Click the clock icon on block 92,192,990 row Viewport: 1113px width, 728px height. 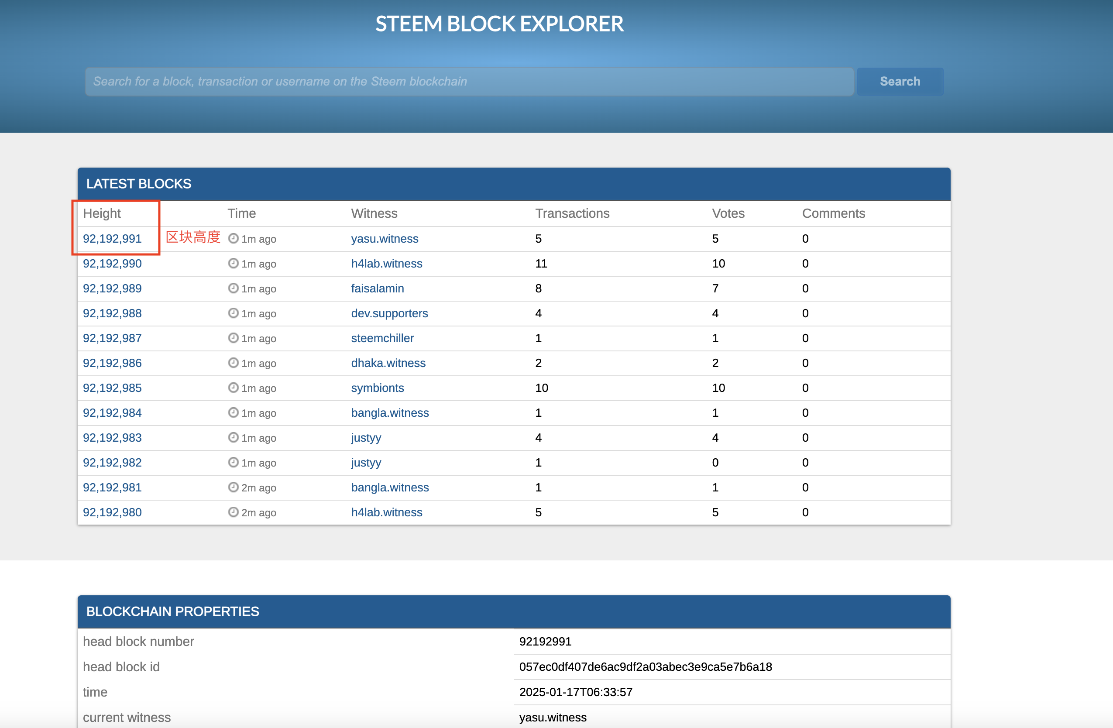pyautogui.click(x=234, y=263)
